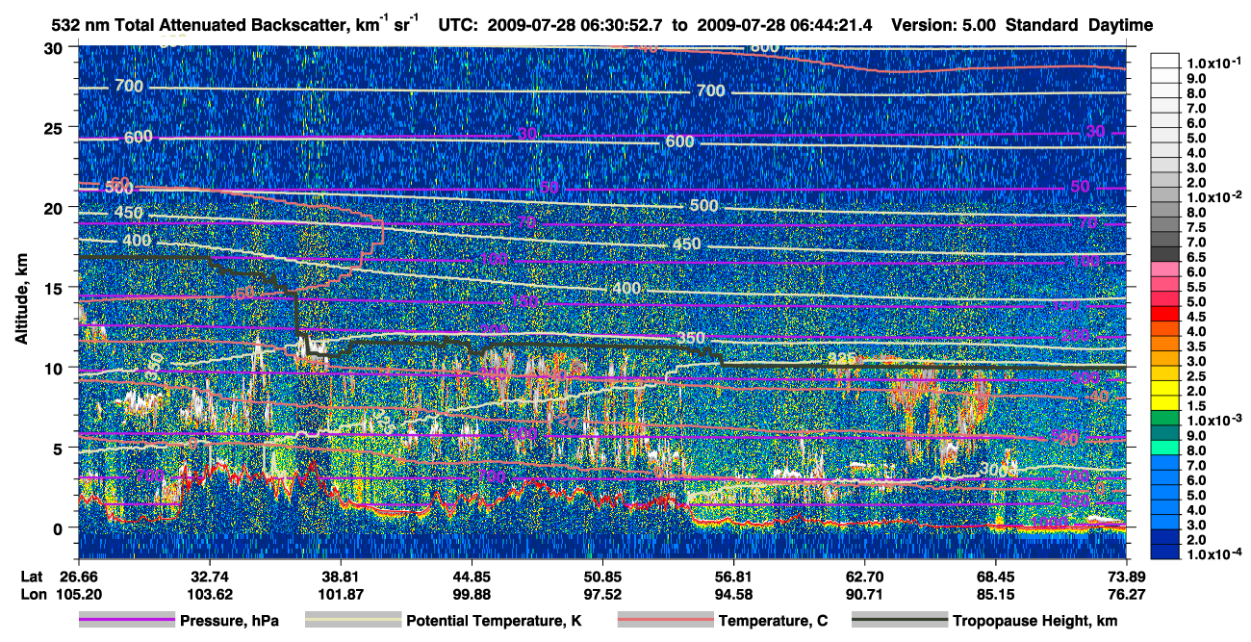The width and height of the screenshot is (1251, 642).
Task: Click the Lon row label
Action: 33,594
